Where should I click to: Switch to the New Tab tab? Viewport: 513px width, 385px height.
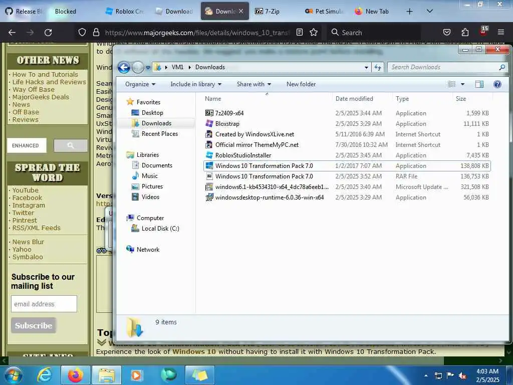pos(373,11)
